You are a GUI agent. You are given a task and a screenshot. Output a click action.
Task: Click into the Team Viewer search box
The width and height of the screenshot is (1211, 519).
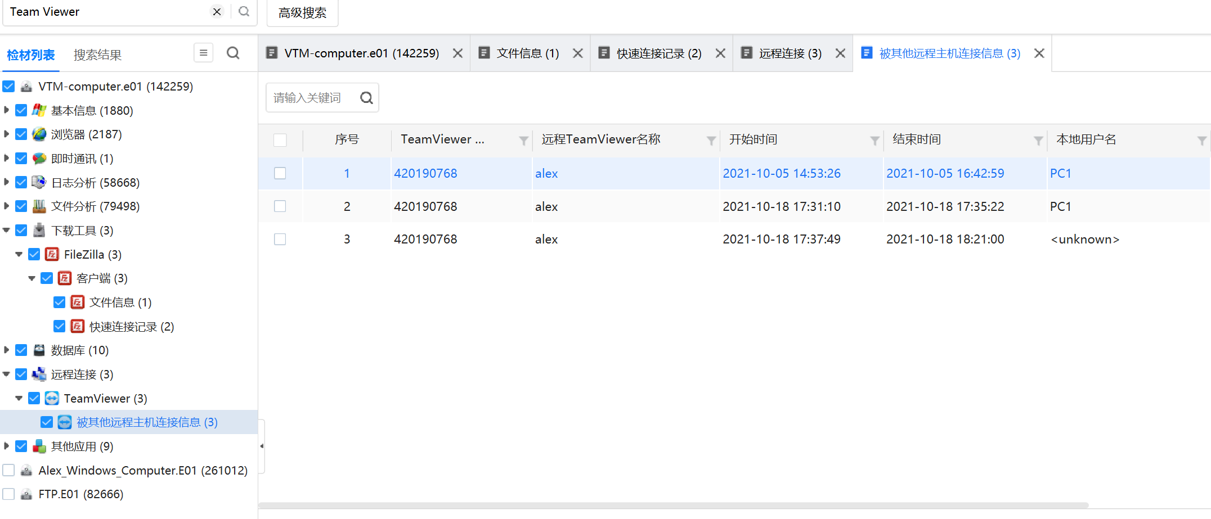click(x=108, y=12)
